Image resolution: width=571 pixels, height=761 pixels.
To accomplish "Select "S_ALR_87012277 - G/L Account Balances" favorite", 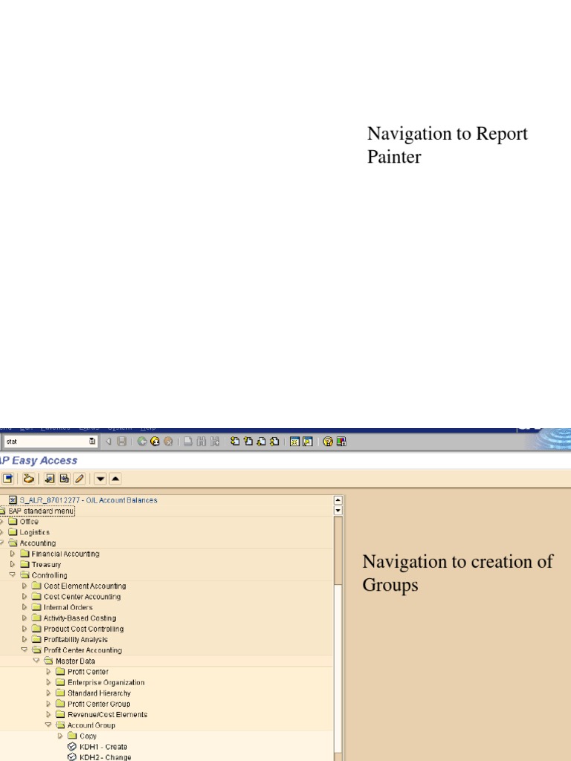I will 88,500.
